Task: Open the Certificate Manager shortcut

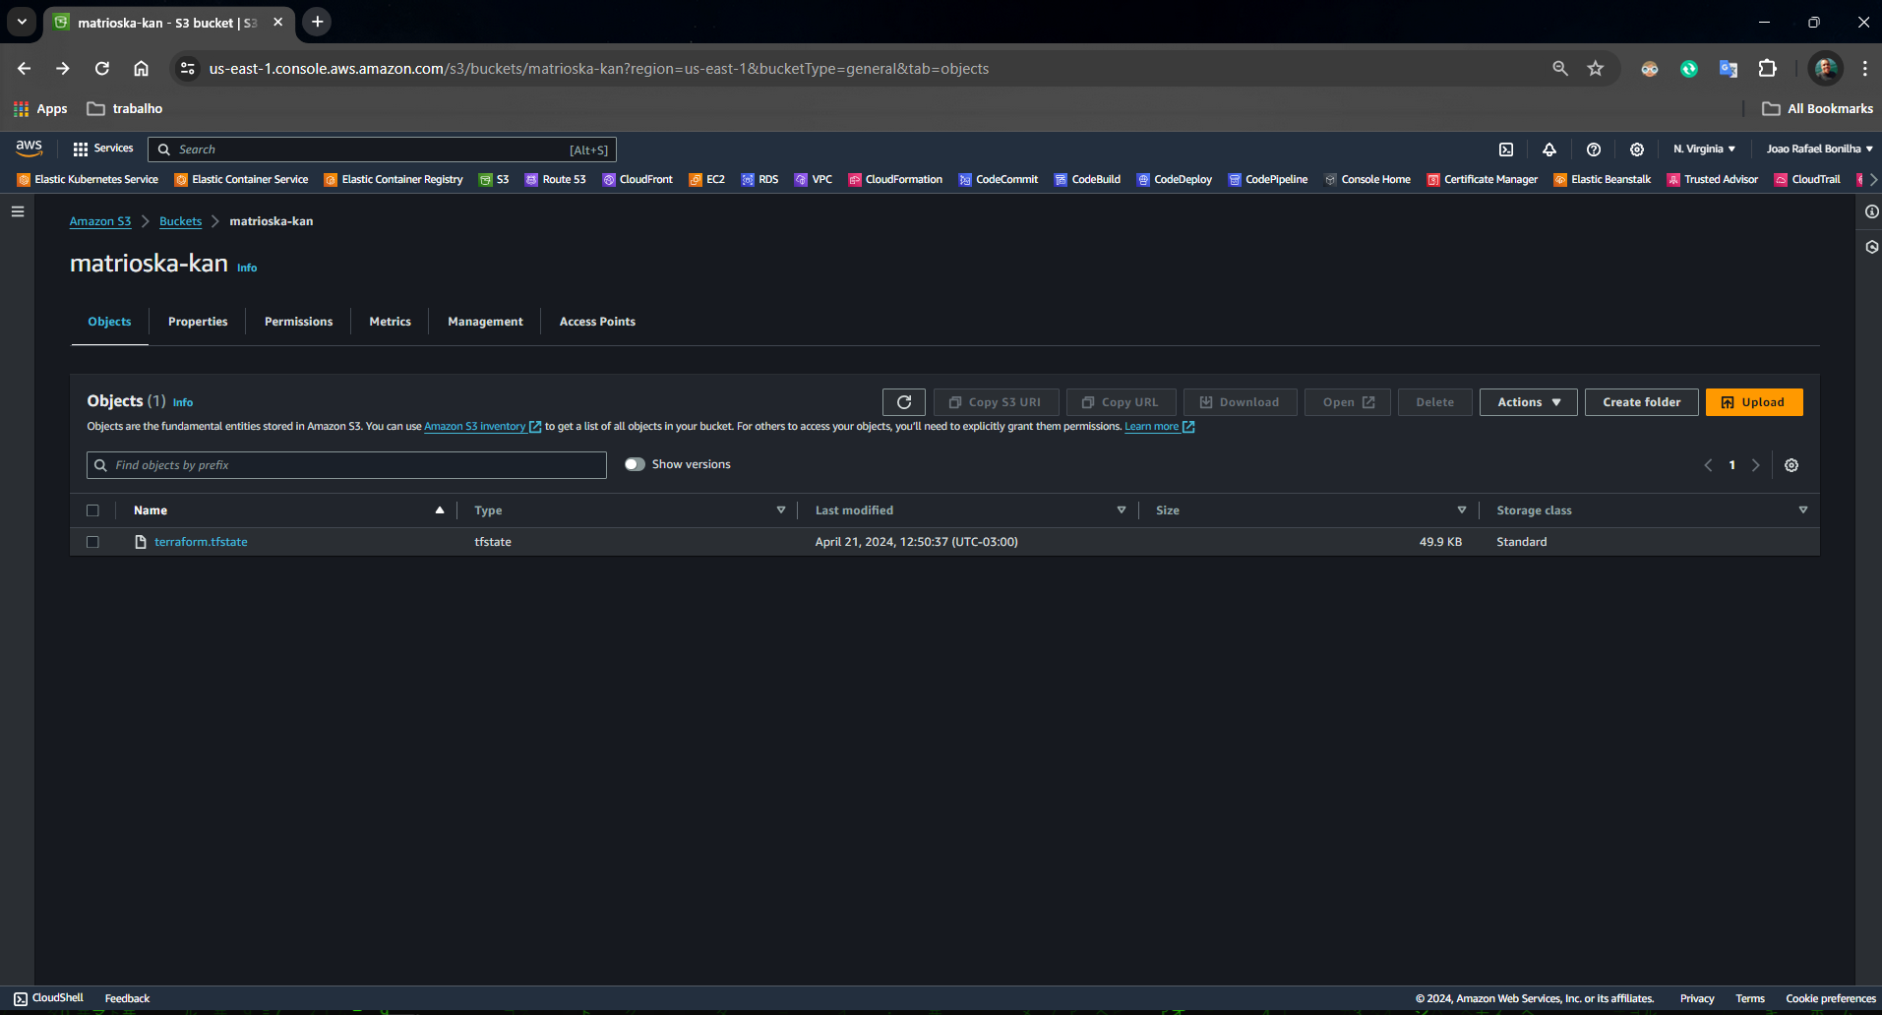Action: click(x=1483, y=179)
